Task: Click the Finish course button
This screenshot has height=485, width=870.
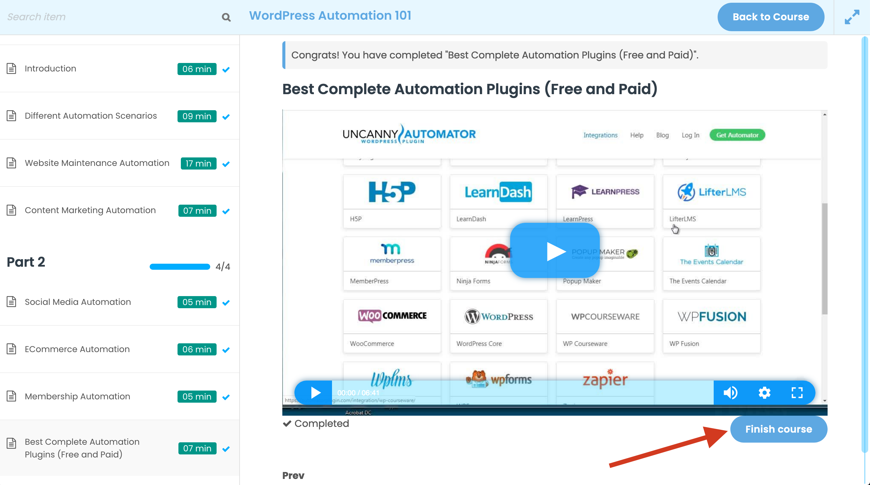Action: tap(779, 429)
